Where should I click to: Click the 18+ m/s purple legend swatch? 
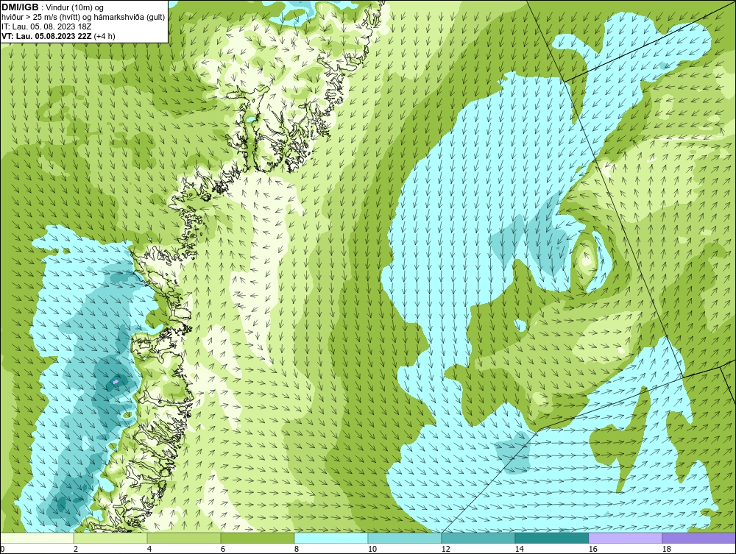coord(699,538)
